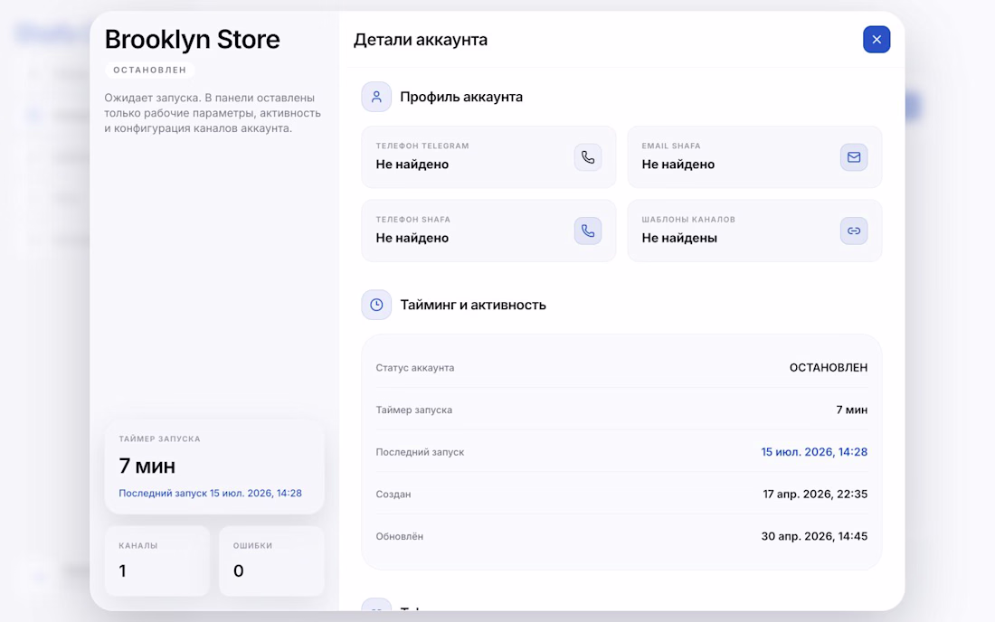995x622 pixels.
Task: Click the Тайминг и активность section heading
Action: pos(473,305)
